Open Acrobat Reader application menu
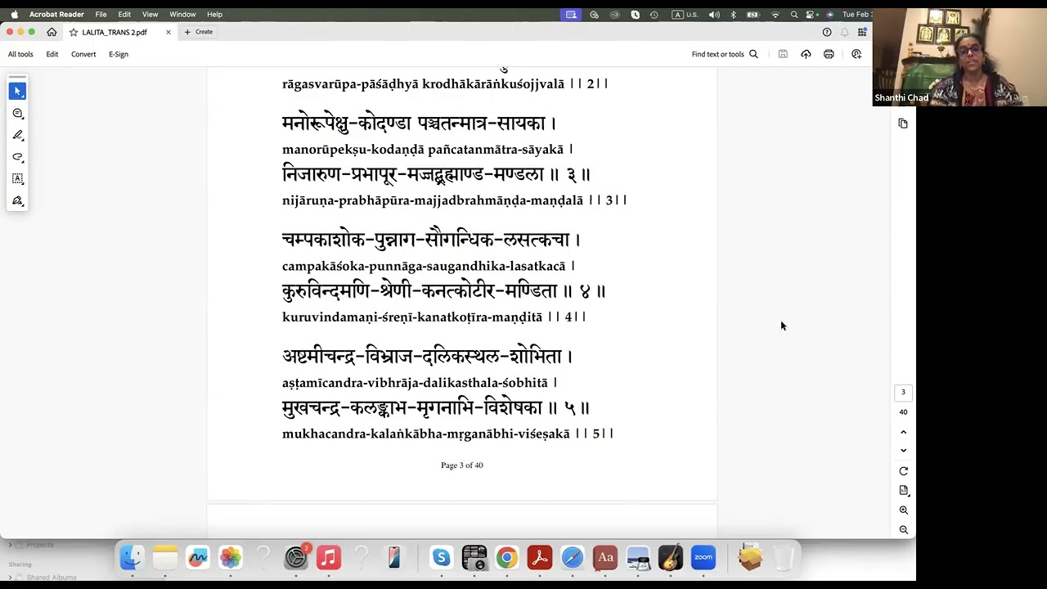 pyautogui.click(x=56, y=14)
